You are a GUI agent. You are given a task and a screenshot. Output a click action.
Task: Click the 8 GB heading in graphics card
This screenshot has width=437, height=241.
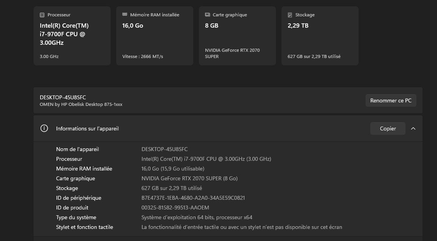point(212,26)
